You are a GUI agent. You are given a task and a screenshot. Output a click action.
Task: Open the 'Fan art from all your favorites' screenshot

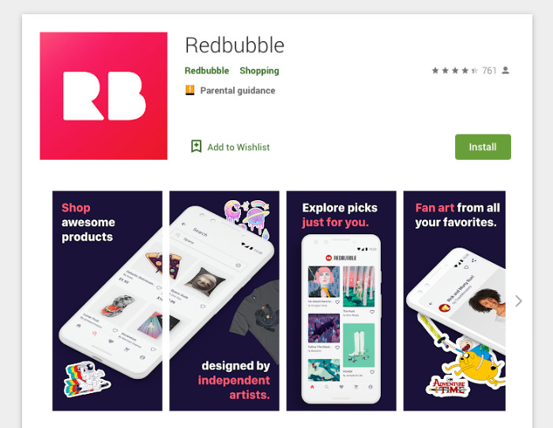coord(454,301)
